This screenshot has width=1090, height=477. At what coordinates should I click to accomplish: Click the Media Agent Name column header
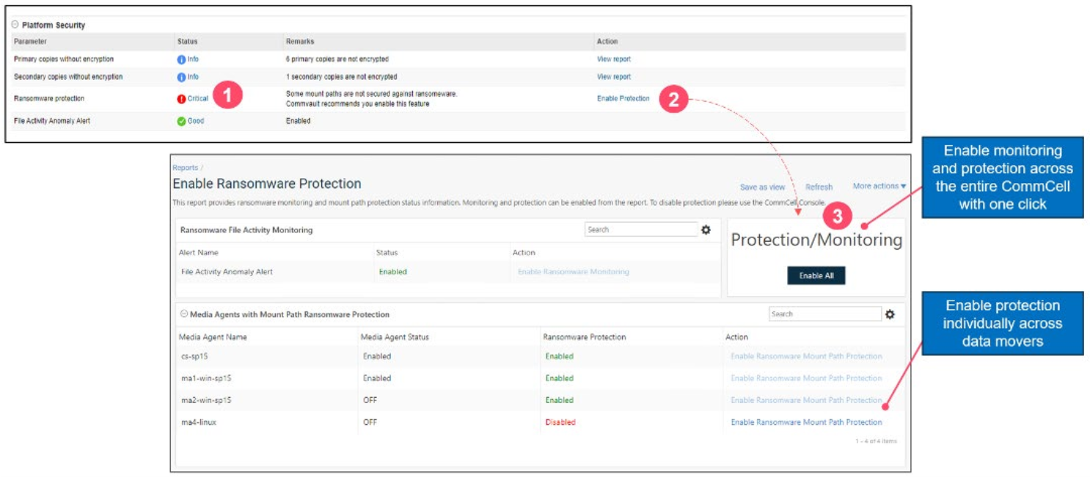point(213,337)
